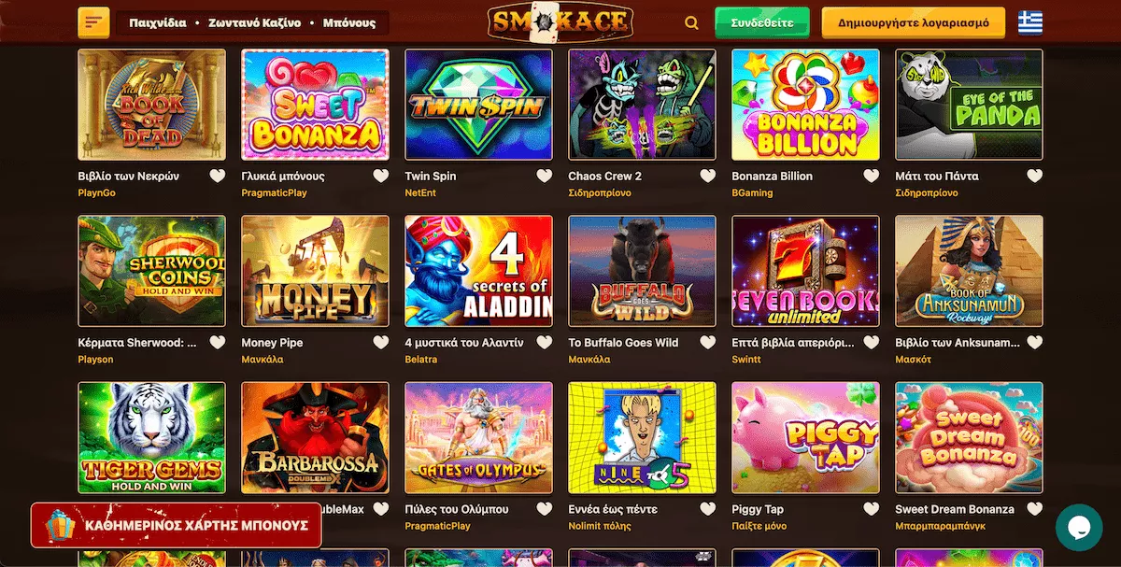Click the gift icon on daily bonus banner
The height and width of the screenshot is (567, 1121).
[x=60, y=526]
